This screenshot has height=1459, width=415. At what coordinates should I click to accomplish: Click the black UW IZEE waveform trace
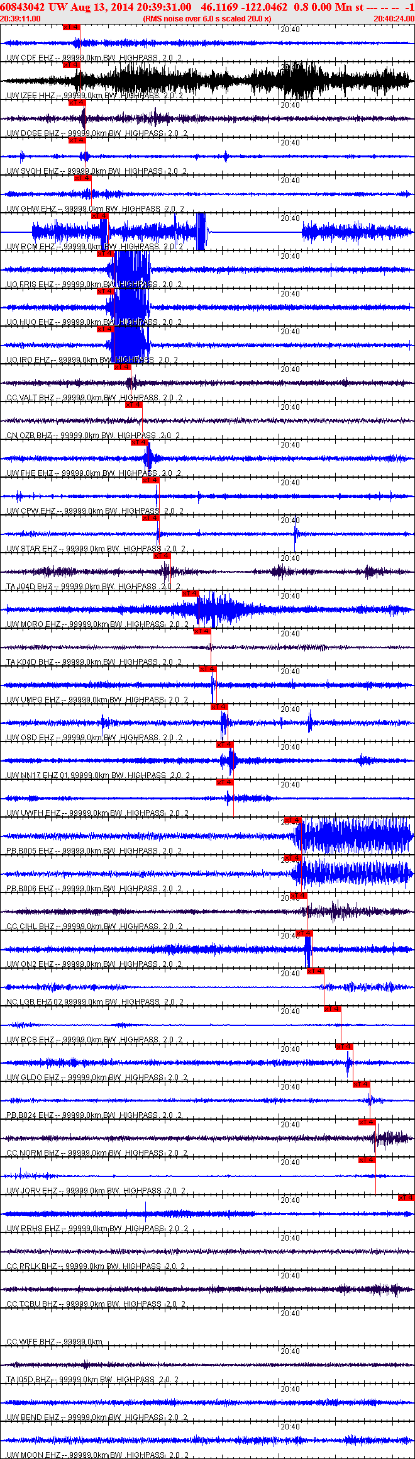click(207, 81)
